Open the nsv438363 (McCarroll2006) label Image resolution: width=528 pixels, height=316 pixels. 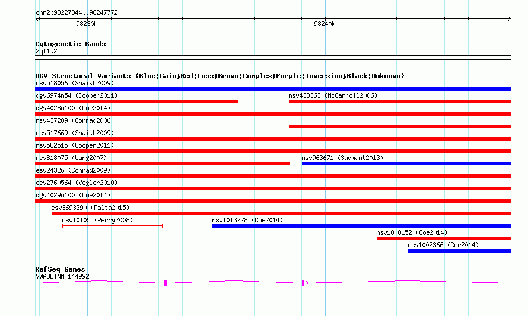[x=333, y=95]
